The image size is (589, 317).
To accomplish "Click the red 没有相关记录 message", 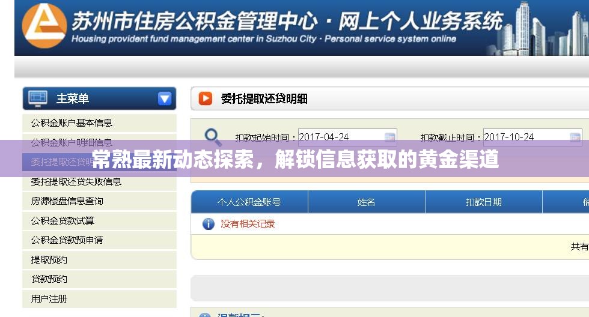I will coord(248,224).
